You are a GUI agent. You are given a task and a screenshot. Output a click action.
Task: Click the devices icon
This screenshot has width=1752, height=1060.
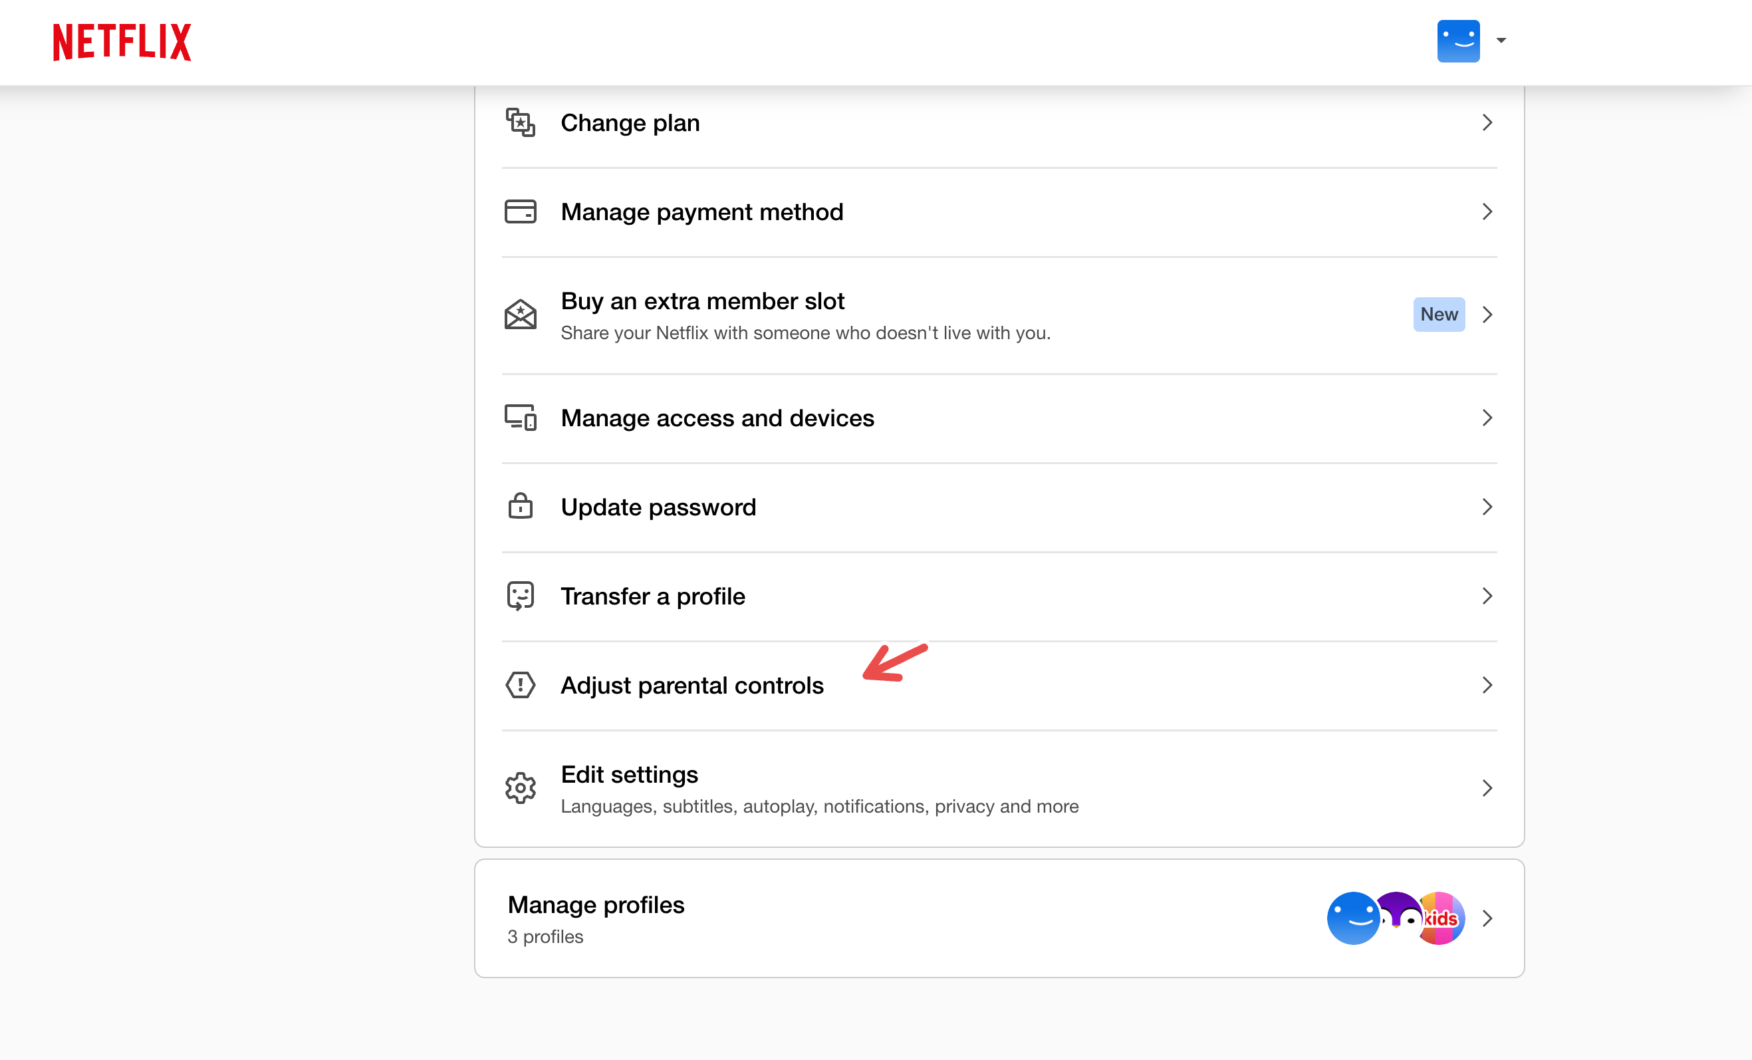tap(521, 418)
